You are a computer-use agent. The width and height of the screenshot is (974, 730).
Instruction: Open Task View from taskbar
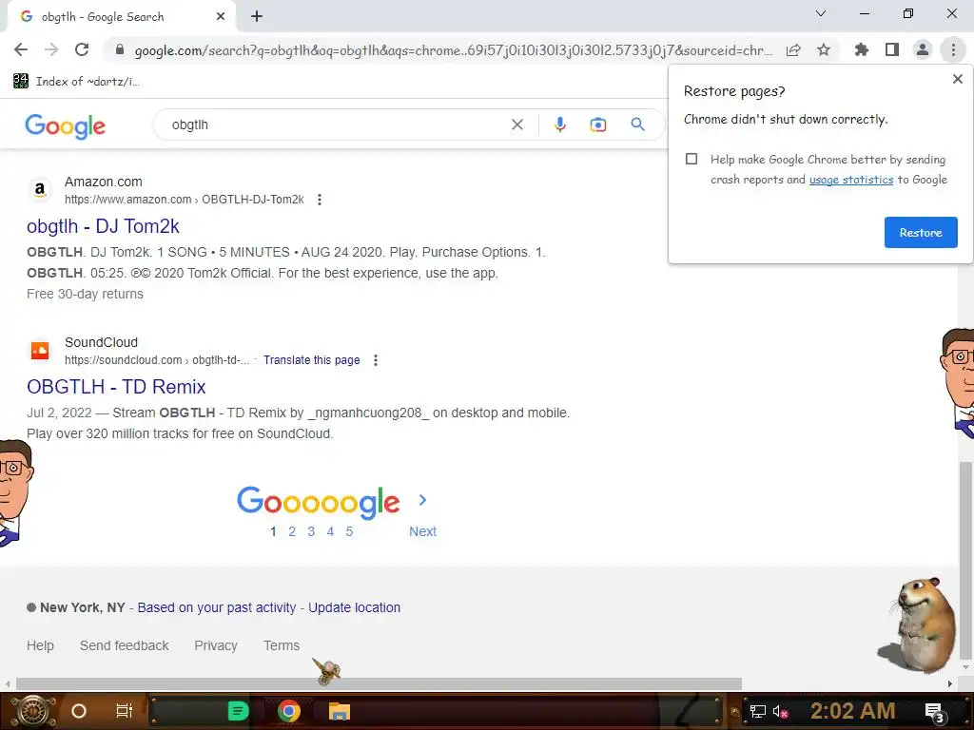(125, 711)
